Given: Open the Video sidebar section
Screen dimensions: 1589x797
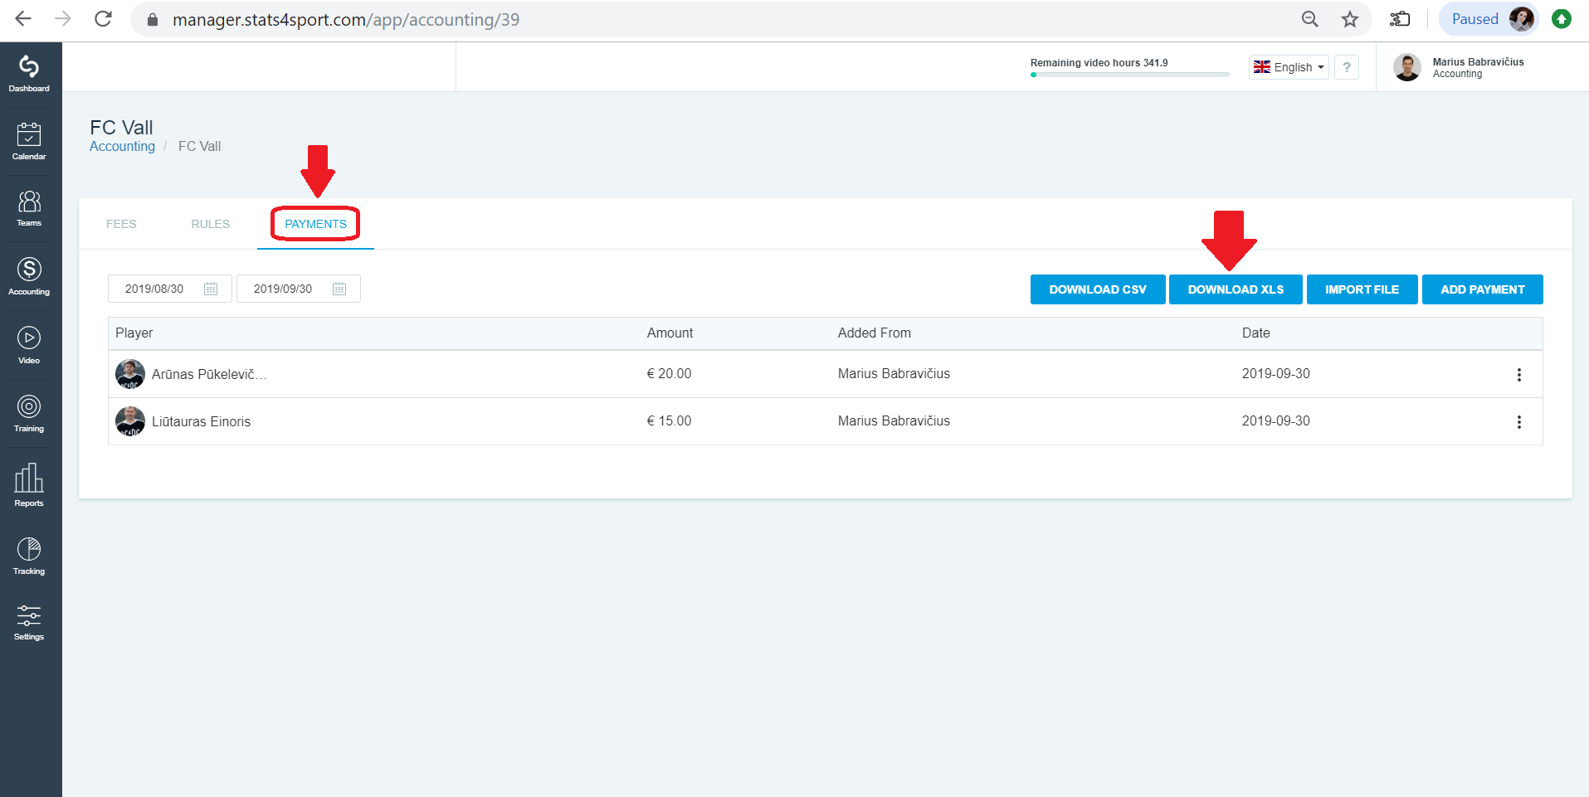Looking at the screenshot, I should click(29, 345).
